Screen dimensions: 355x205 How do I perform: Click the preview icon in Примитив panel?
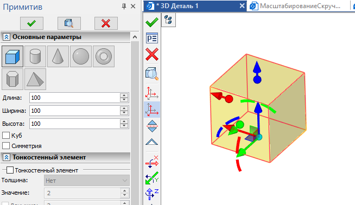point(69,23)
